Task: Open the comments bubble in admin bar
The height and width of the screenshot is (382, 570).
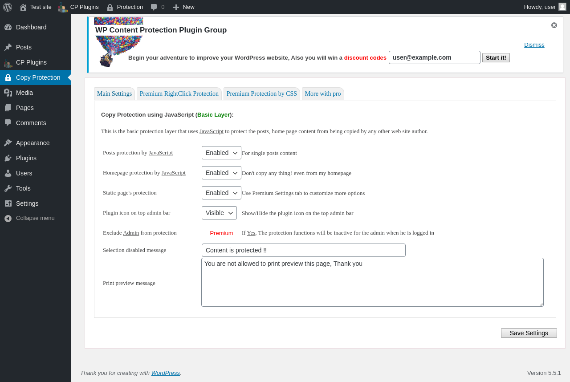Action: click(x=154, y=7)
